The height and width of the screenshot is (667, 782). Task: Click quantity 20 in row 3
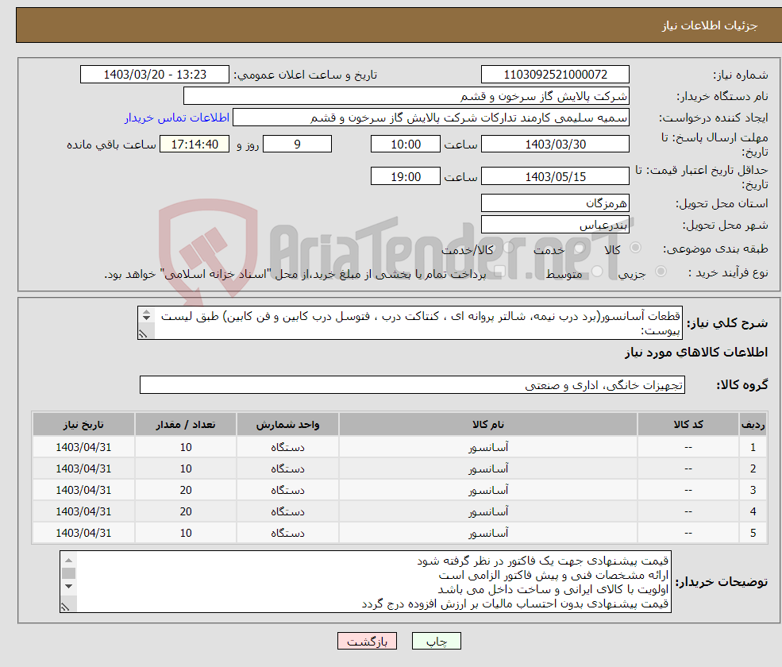click(186, 491)
